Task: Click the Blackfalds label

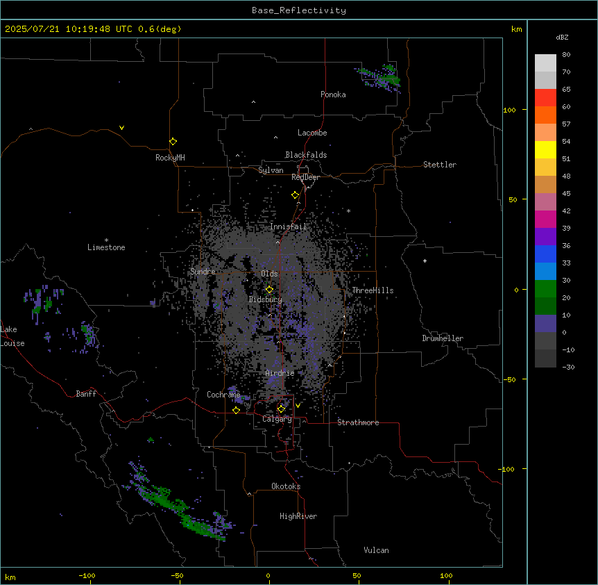Action: (x=306, y=155)
